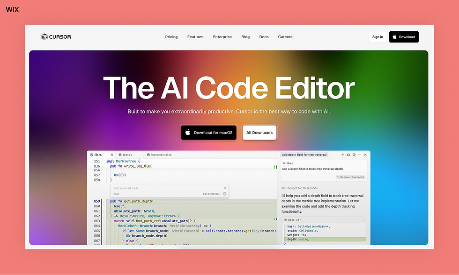Click 'The AI Code Editor' headline
Screen dimensions: 459x275
tap(229, 88)
